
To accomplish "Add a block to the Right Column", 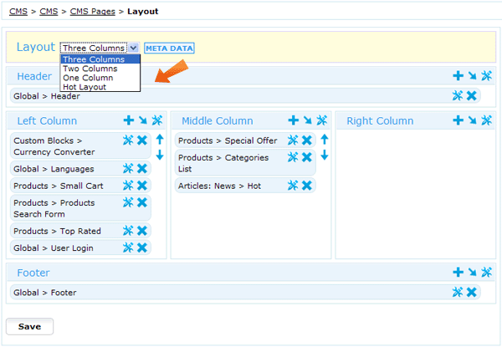I will 458,120.
